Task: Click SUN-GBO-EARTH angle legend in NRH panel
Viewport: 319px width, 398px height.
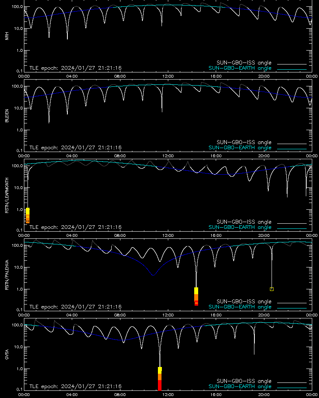Action: (240, 68)
